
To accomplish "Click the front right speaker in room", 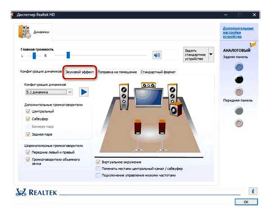I will click(172, 94).
